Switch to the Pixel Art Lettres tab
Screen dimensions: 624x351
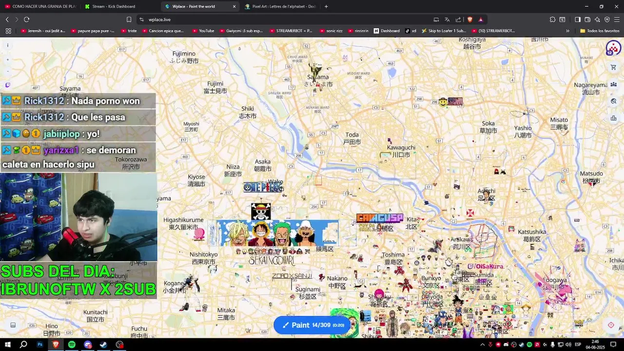pos(280,6)
